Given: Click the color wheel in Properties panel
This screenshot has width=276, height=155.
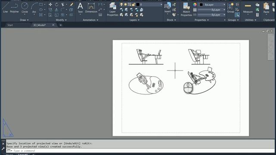Looking at the screenshot, I should tap(195, 5).
